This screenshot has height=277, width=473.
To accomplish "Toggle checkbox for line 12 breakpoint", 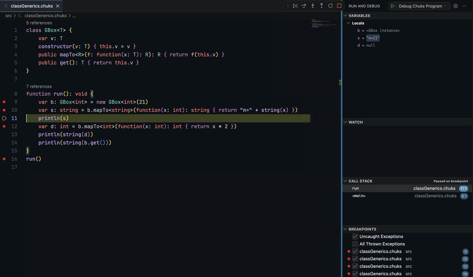I will pos(355,266).
